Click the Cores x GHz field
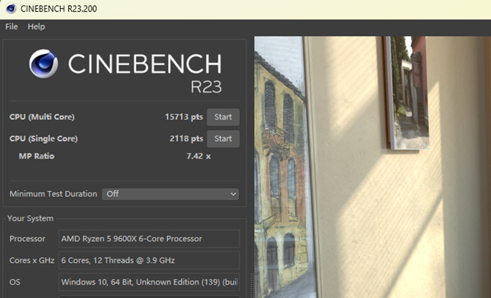This screenshot has width=491, height=298. coord(149,261)
